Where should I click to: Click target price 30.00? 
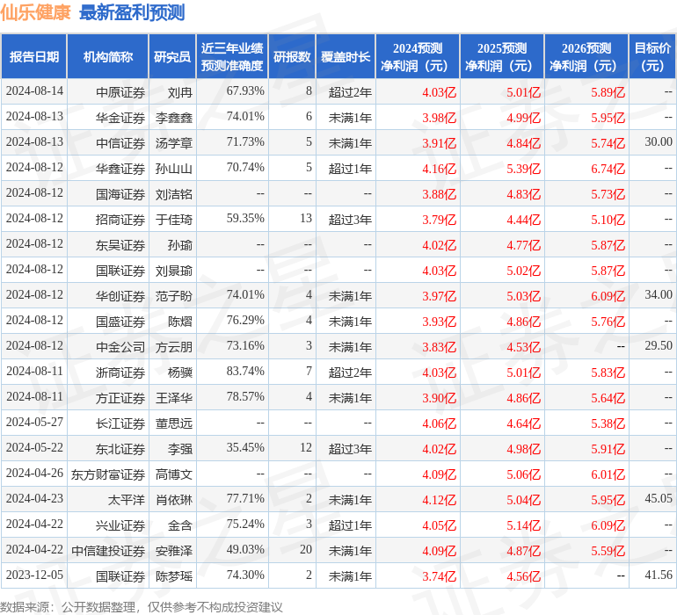(x=659, y=142)
